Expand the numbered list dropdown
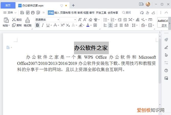Screen dimensions: 171x115 click(115, 20)
